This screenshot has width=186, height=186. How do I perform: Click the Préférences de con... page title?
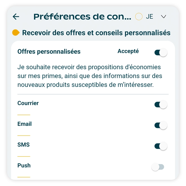tap(82, 17)
